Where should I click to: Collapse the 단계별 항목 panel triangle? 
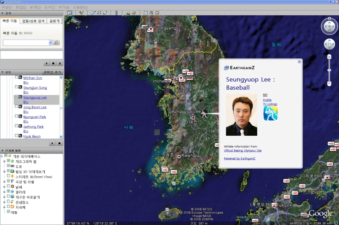pos(2,150)
